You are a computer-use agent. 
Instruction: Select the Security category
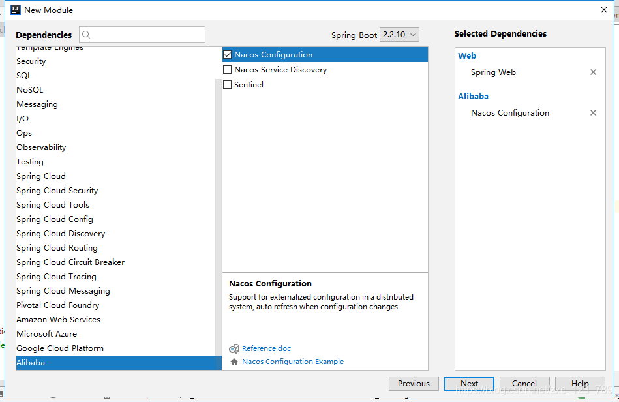tap(119, 61)
